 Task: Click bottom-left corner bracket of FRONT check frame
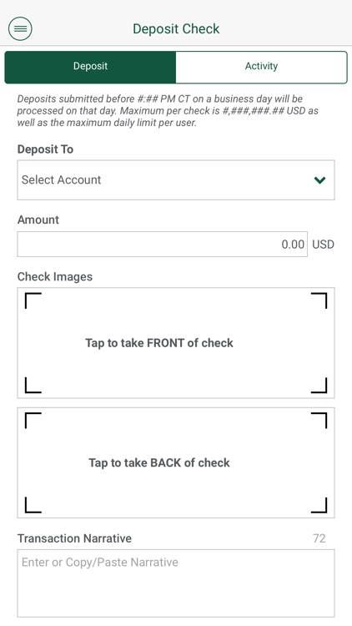pos(33,386)
